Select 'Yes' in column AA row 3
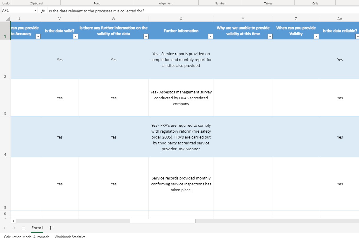 [x=340, y=98]
